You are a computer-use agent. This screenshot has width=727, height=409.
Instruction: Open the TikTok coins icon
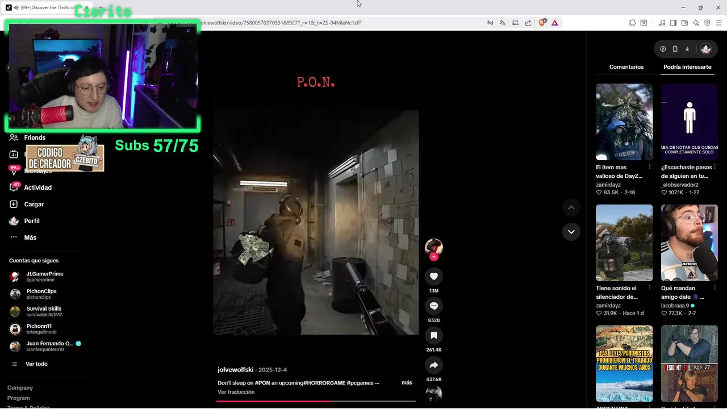[663, 49]
